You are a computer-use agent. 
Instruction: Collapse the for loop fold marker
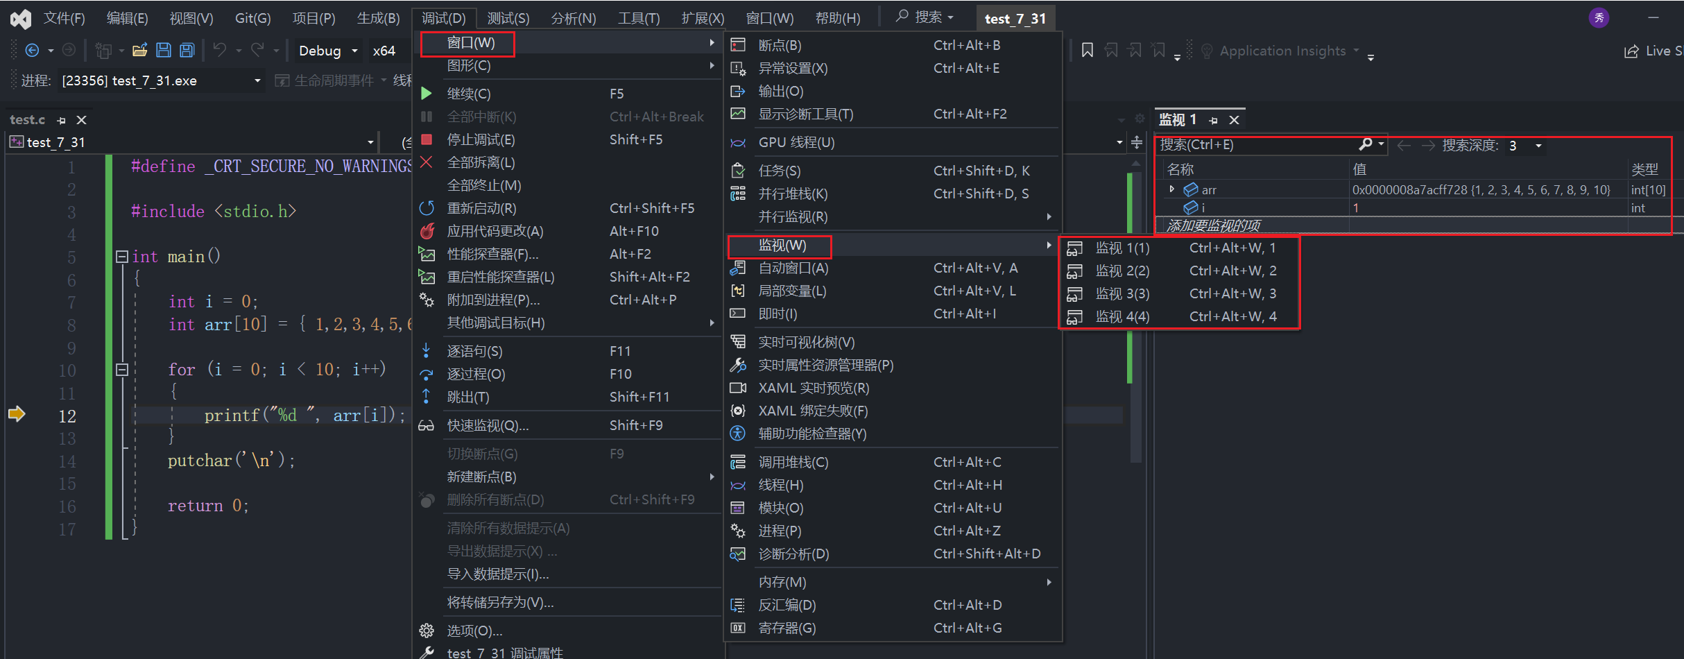click(121, 370)
